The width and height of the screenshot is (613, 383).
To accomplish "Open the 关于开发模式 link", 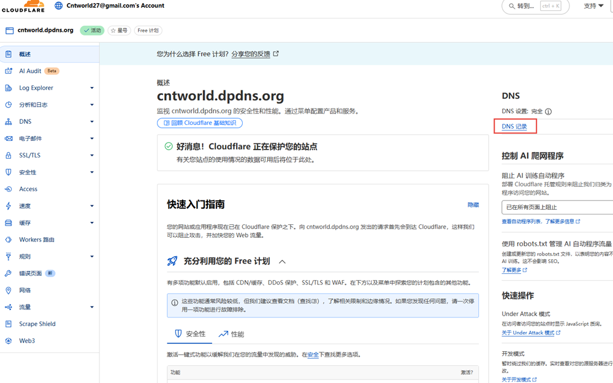I will (516, 379).
